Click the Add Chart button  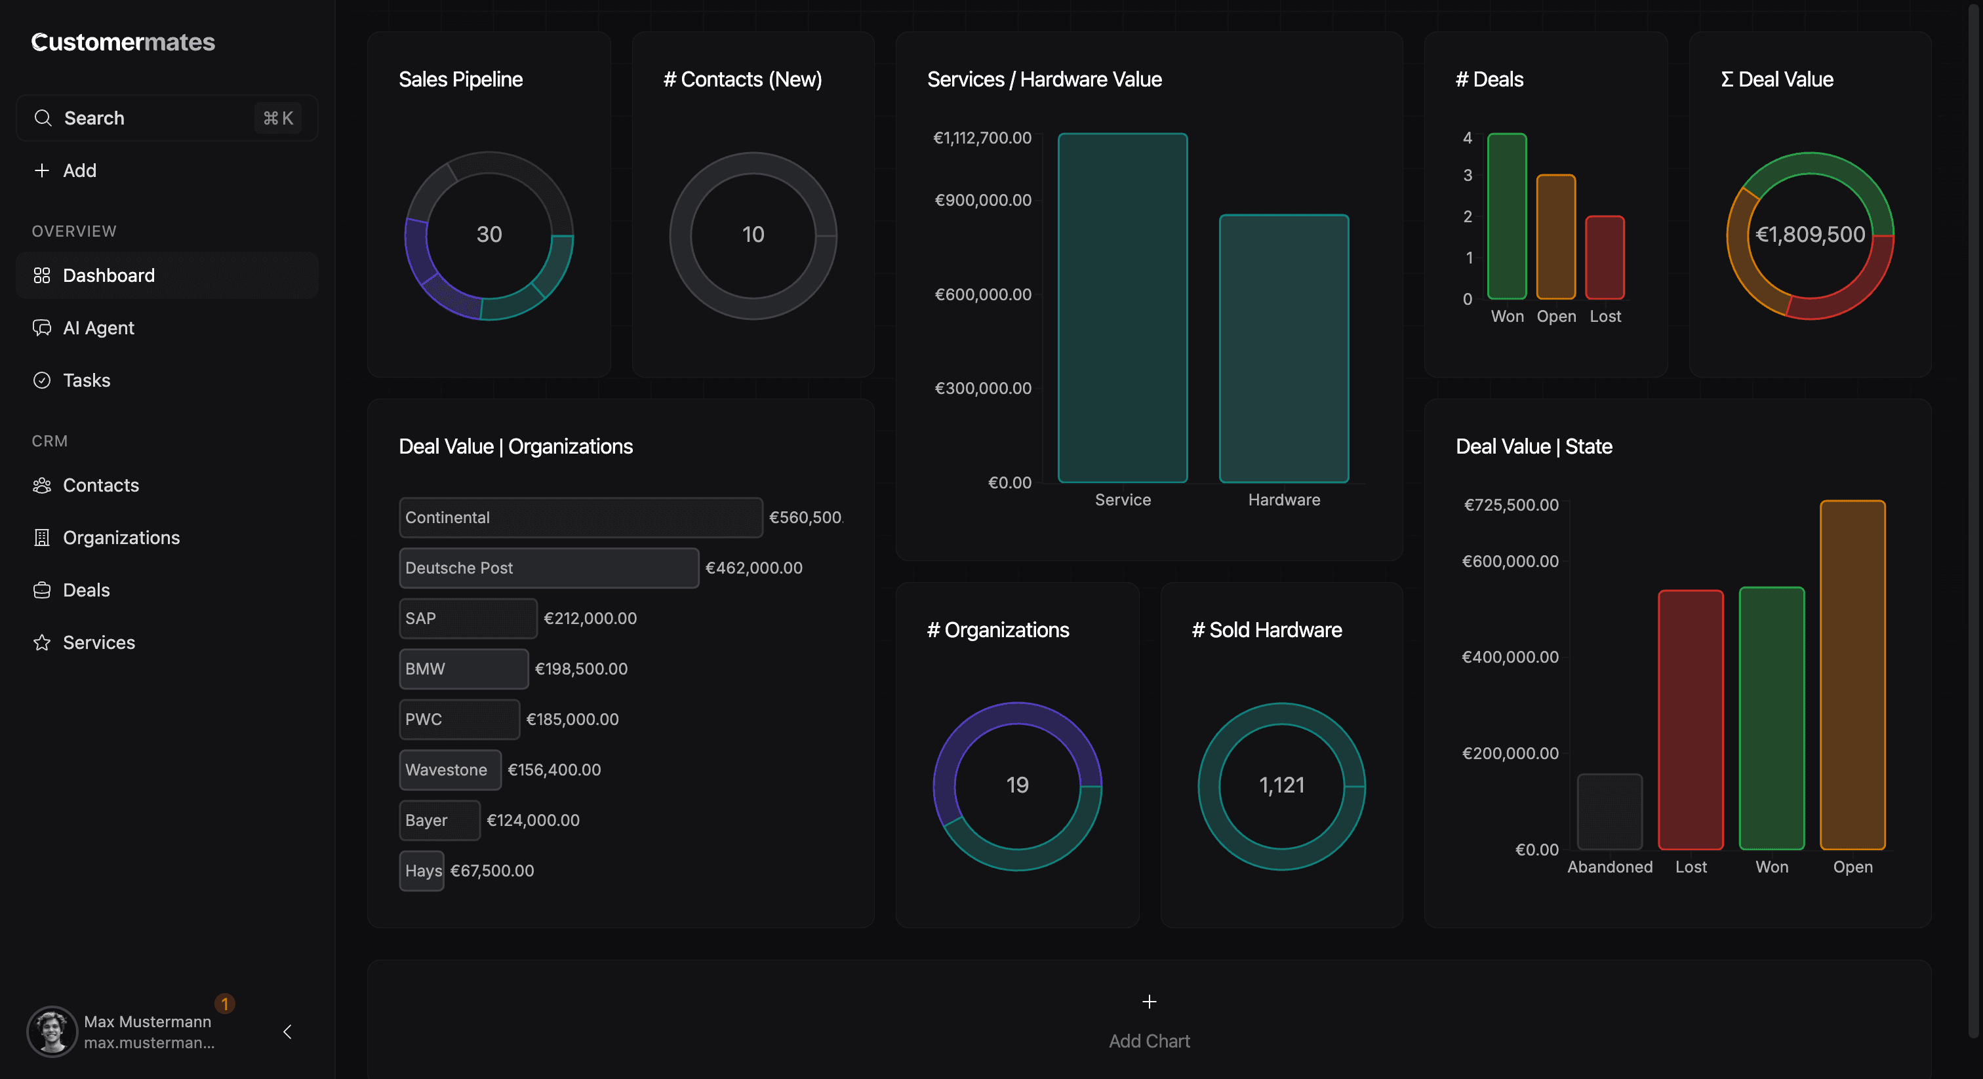pos(1148,1020)
